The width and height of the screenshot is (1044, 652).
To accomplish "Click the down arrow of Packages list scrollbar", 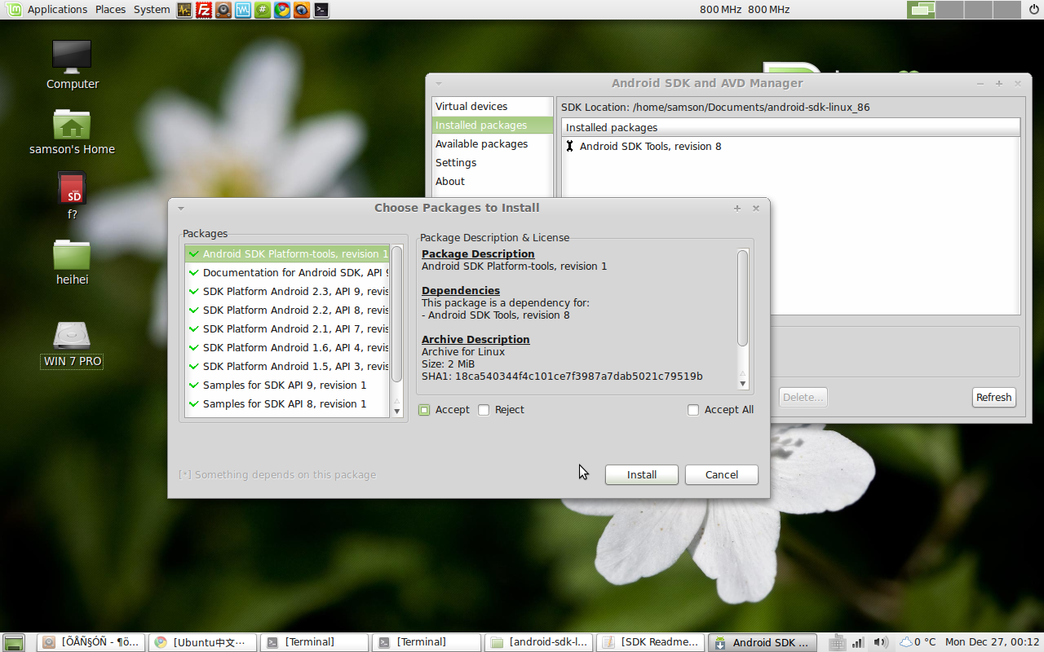I will 397,412.
